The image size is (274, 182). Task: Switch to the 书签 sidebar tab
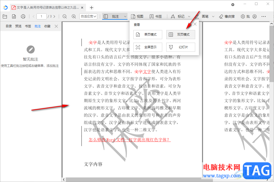coord(28,26)
